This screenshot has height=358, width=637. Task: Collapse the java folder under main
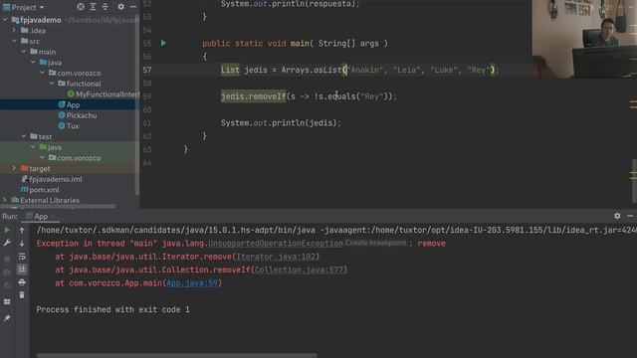tap(33, 62)
